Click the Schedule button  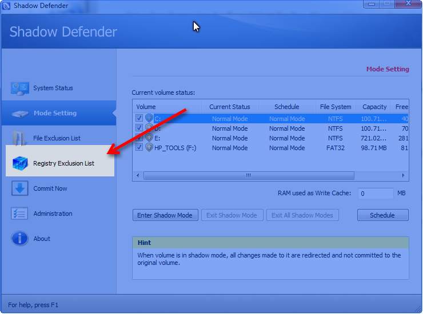click(x=383, y=215)
